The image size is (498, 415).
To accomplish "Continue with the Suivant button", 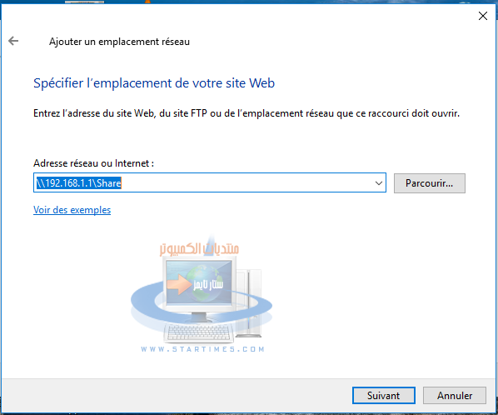I will click(384, 395).
